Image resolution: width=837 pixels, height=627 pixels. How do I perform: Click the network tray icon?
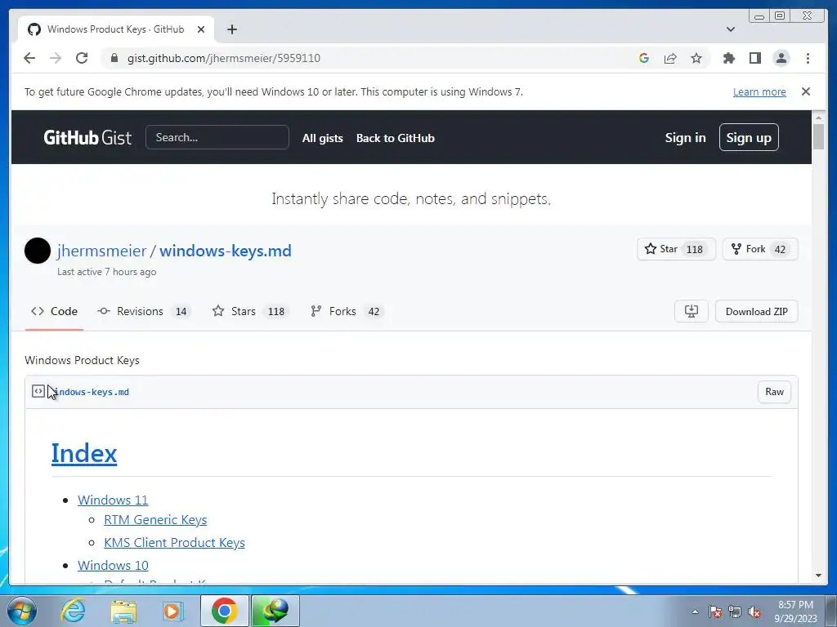tap(735, 611)
